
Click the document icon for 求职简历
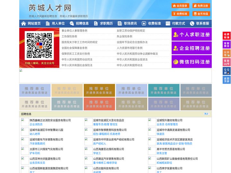(x=96, y=23)
